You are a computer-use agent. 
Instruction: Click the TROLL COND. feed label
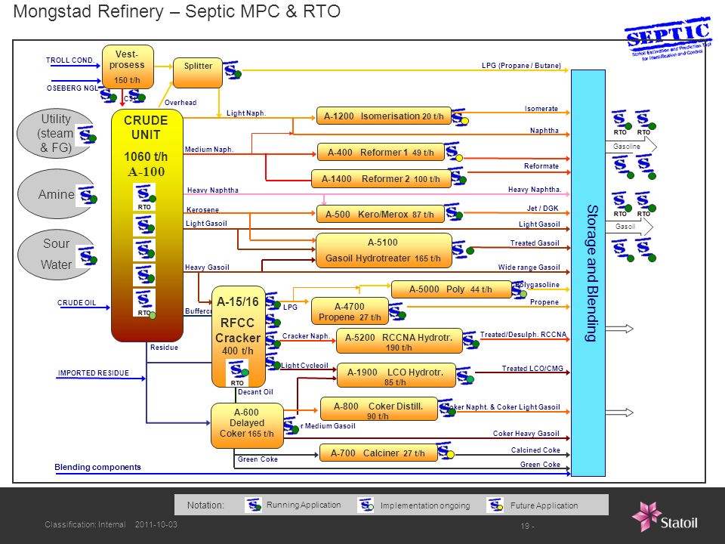pyautogui.click(x=70, y=60)
